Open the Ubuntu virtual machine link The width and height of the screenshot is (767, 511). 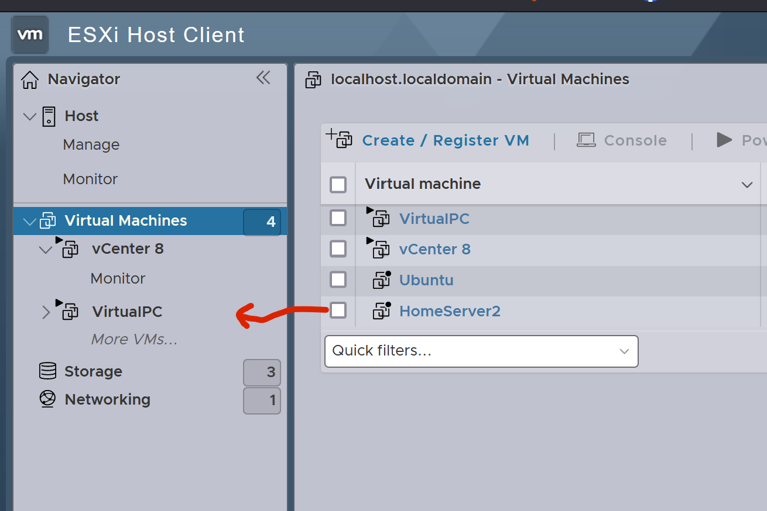pos(426,279)
